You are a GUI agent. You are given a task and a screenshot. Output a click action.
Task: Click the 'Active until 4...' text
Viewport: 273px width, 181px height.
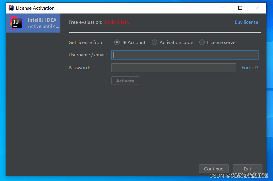coord(43,26)
